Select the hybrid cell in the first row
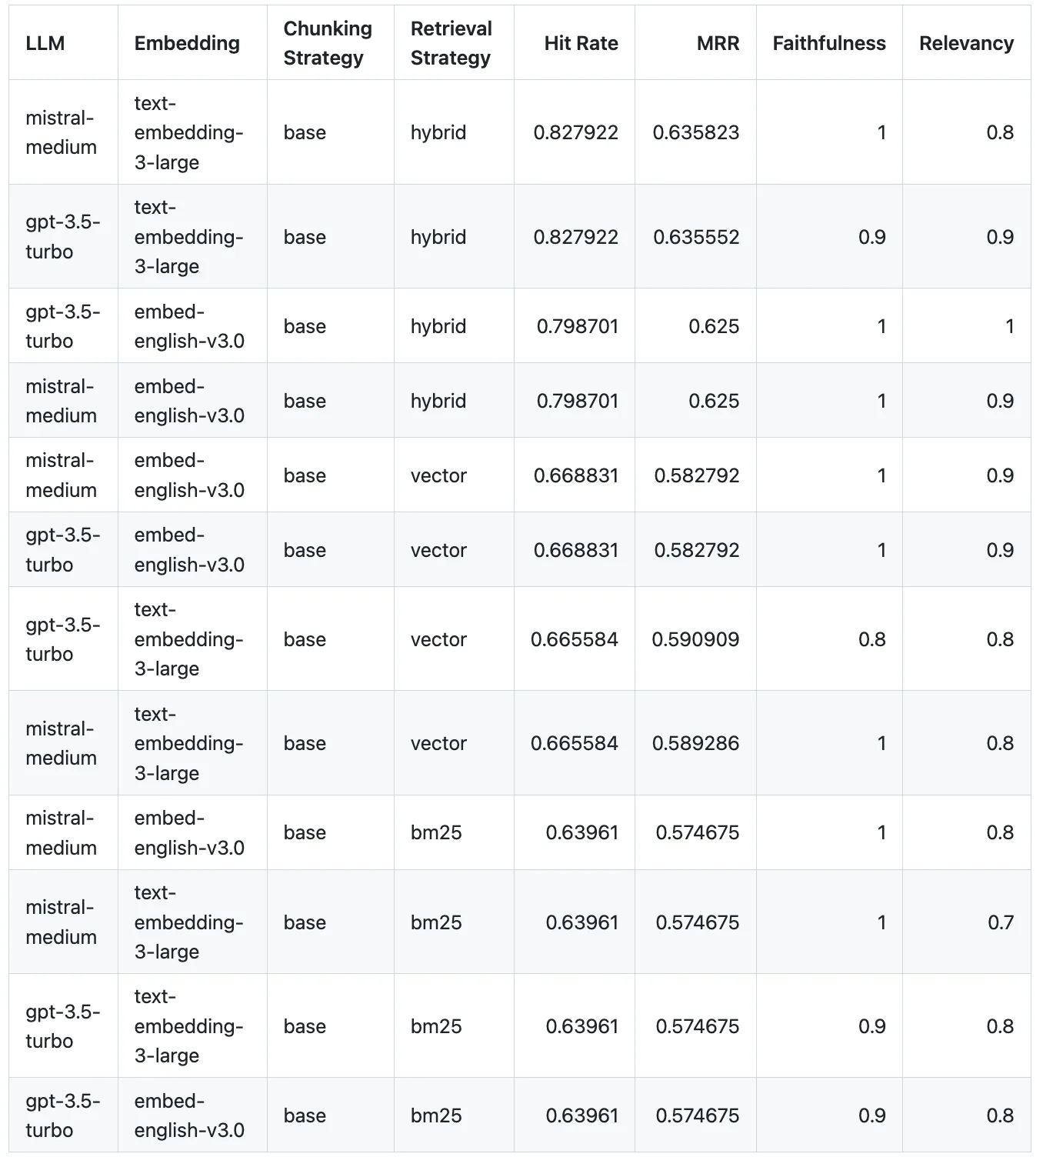The image size is (1043, 1157). (438, 132)
